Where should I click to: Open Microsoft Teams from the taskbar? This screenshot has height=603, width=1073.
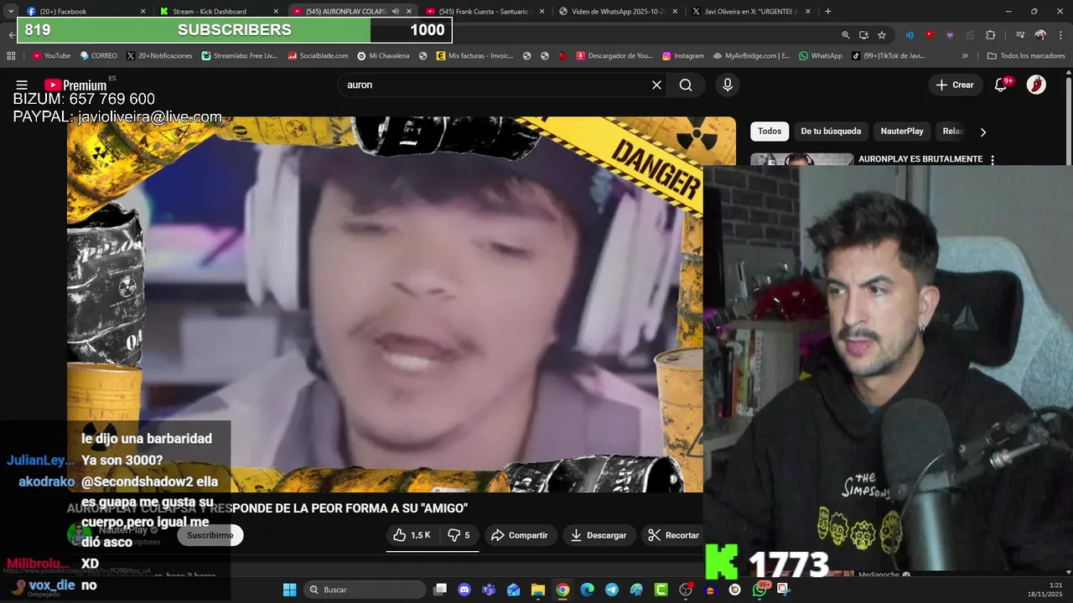(x=489, y=590)
